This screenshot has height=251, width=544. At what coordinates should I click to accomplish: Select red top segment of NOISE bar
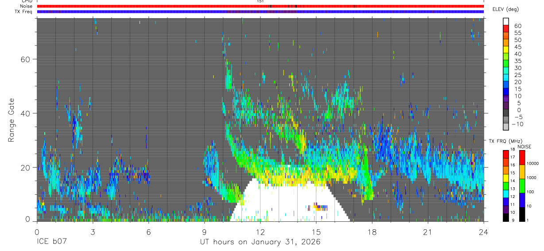coord(522,158)
